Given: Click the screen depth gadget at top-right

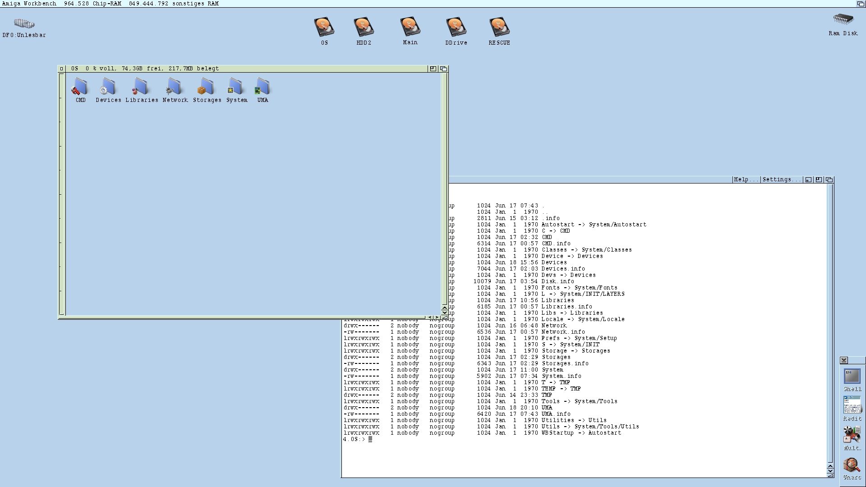Looking at the screenshot, I should pyautogui.click(x=861, y=4).
